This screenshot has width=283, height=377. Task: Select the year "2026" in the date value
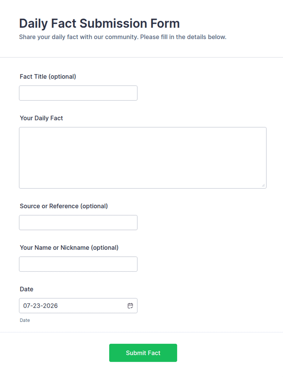(x=50, y=306)
